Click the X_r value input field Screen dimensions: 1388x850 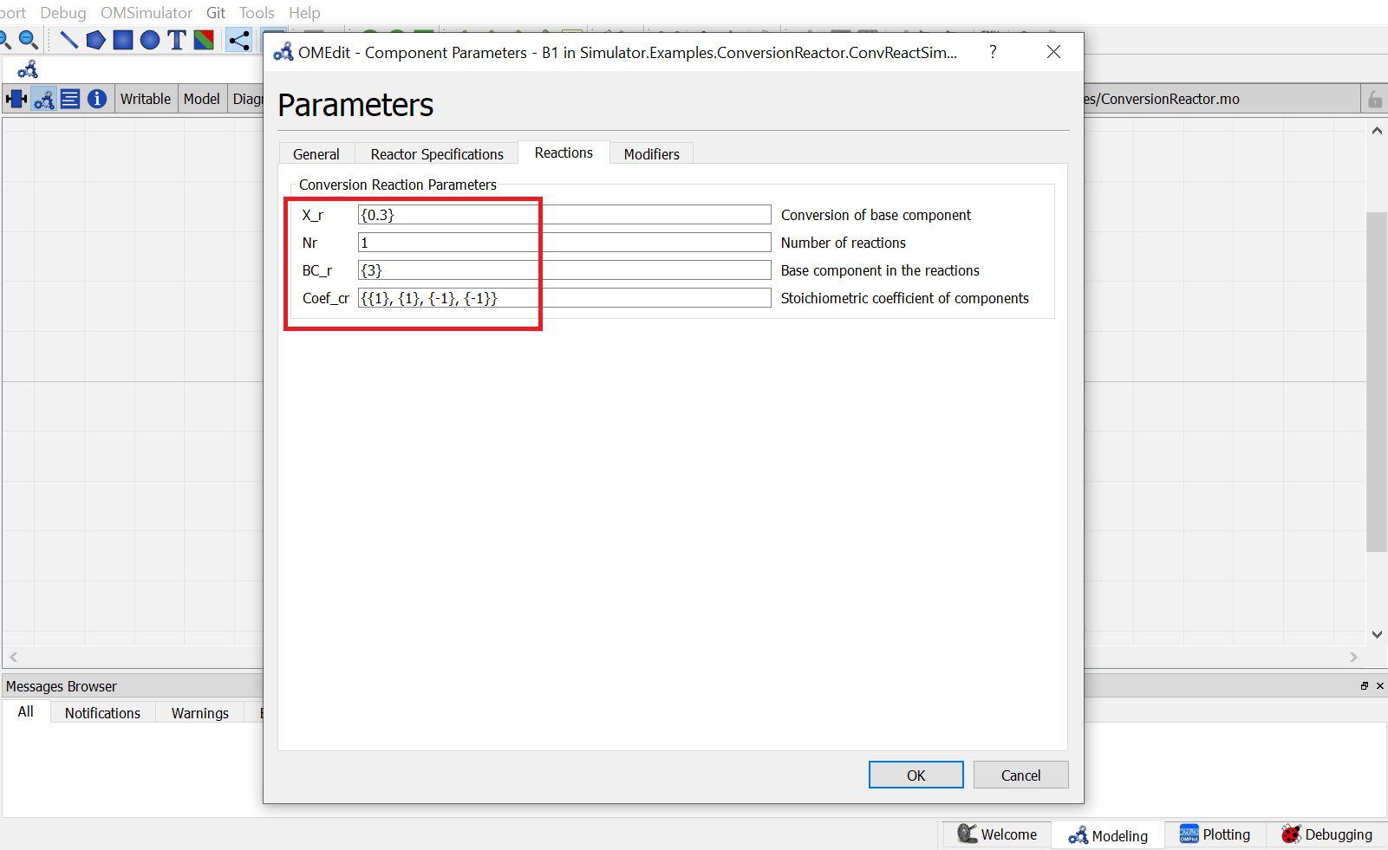(564, 215)
